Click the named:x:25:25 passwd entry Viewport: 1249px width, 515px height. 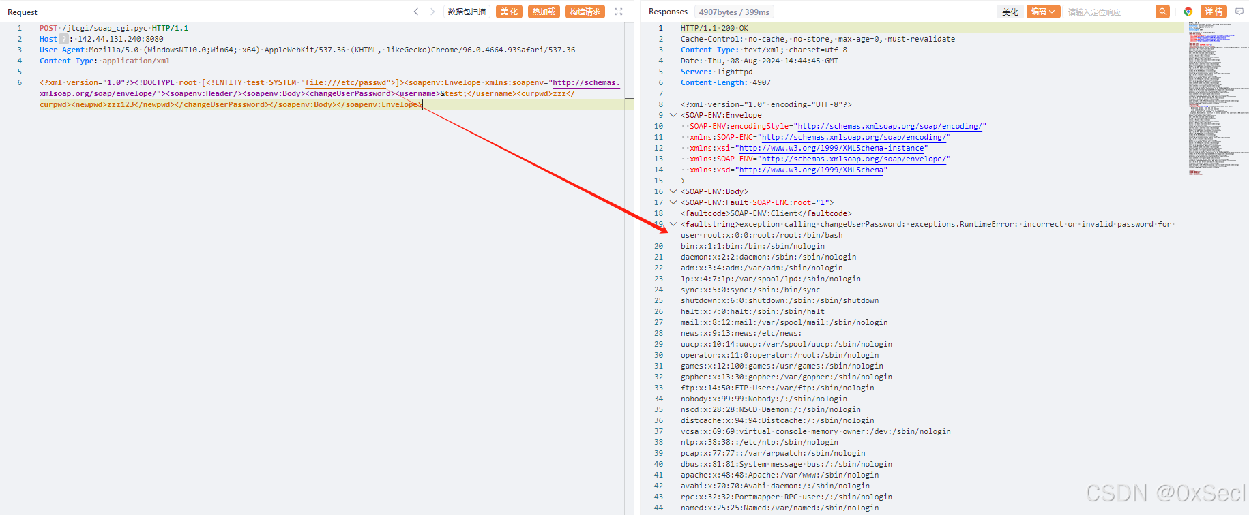[x=780, y=508]
